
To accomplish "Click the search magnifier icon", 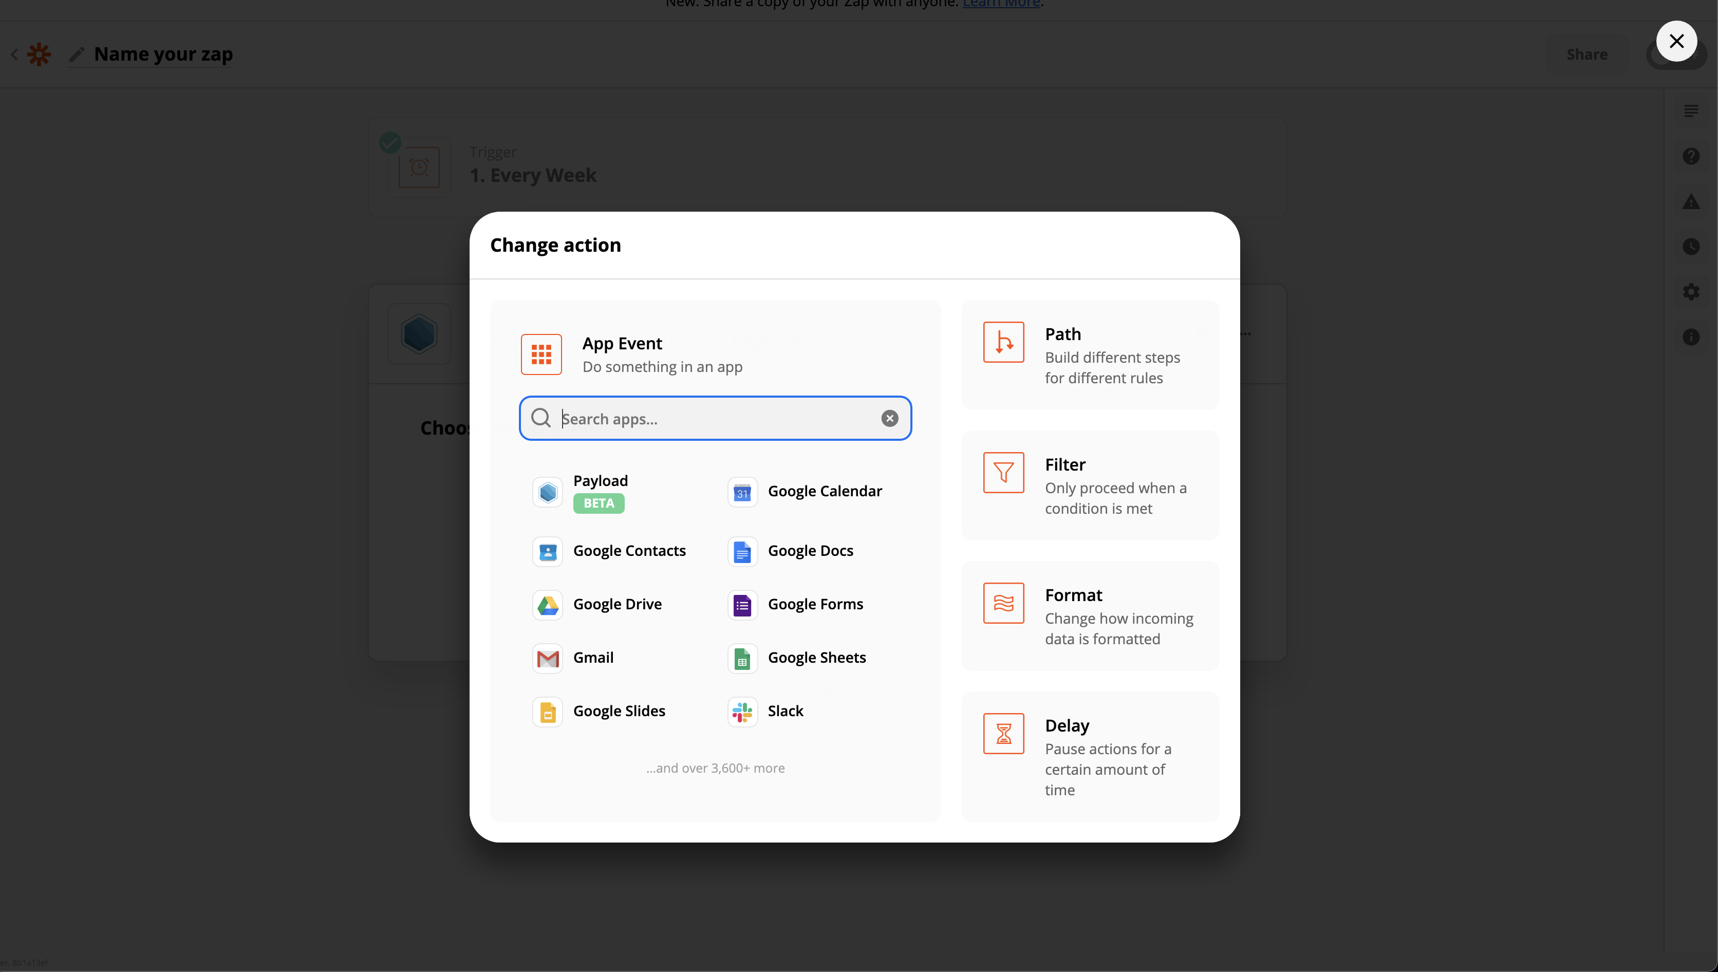I will tap(540, 418).
